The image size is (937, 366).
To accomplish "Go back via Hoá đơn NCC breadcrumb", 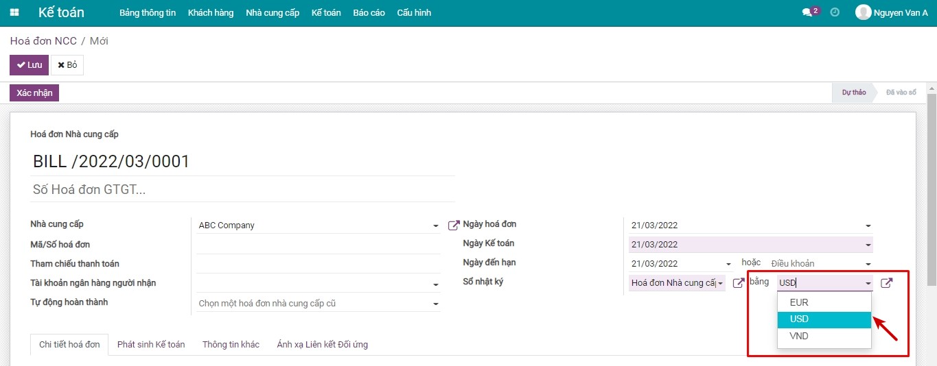I will coord(43,41).
